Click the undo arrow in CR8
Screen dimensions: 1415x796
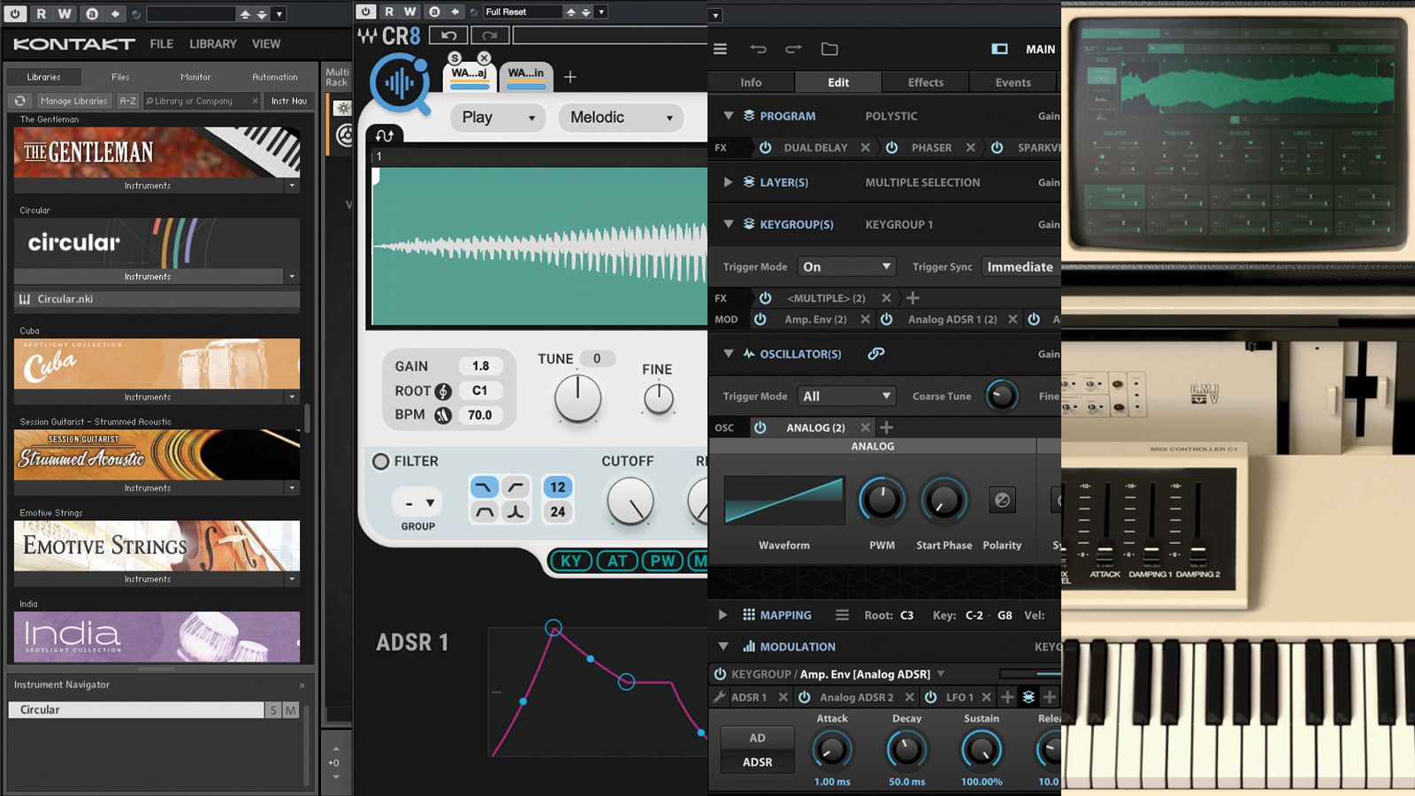point(448,34)
